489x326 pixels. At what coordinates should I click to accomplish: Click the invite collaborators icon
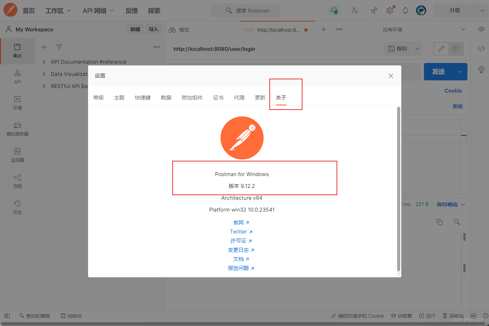pyautogui.click(x=355, y=10)
